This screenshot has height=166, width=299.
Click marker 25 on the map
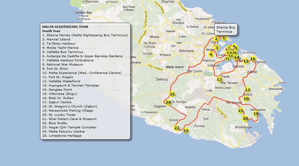[x=172, y=94]
